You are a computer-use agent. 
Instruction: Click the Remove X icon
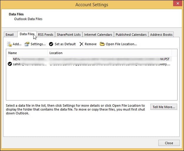[81, 44]
